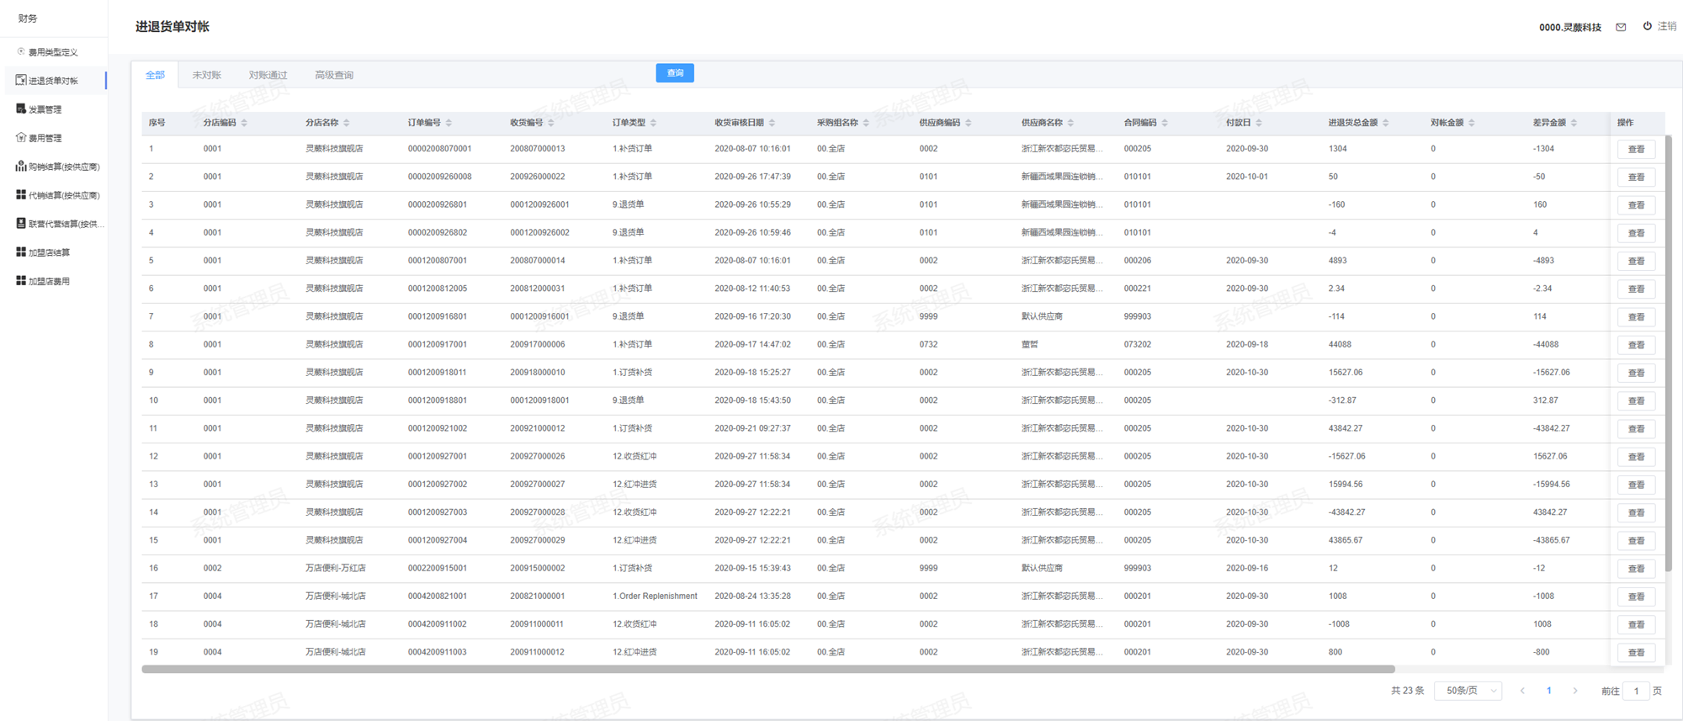Open the 50条/页 page size dropdown
Screen dimensions: 1683x721
[x=1468, y=691]
